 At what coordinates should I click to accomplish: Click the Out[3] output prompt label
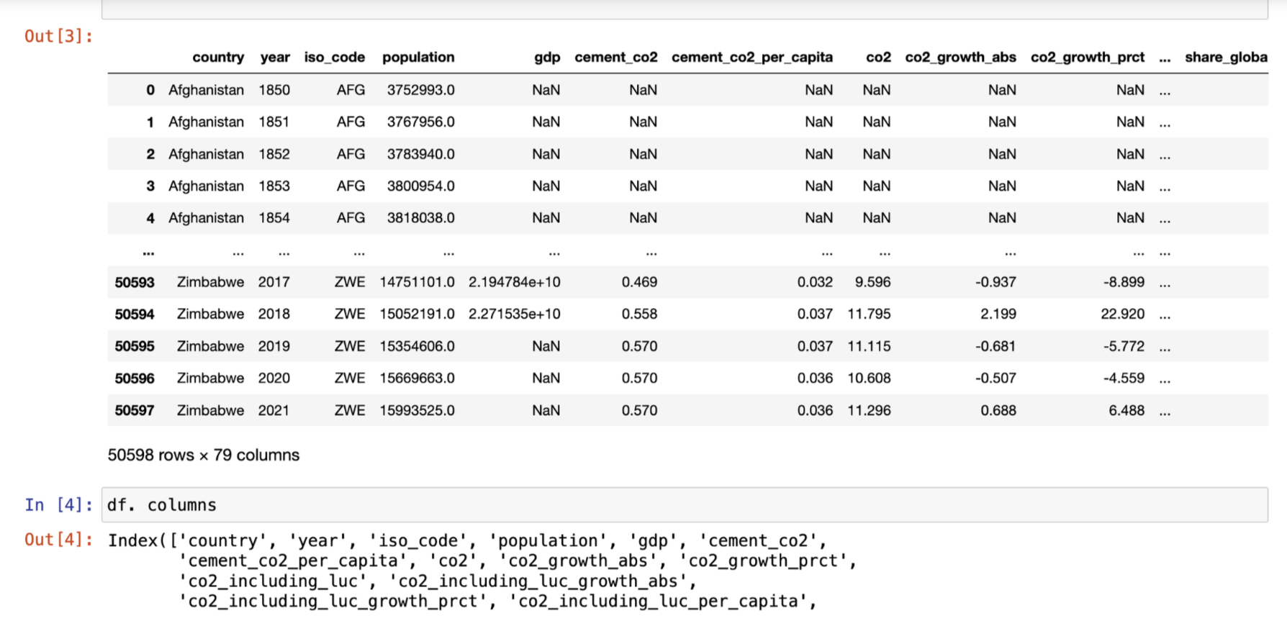point(58,37)
